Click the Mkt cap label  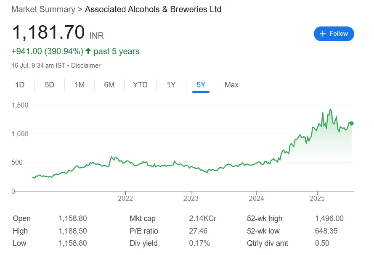pyautogui.click(x=143, y=218)
